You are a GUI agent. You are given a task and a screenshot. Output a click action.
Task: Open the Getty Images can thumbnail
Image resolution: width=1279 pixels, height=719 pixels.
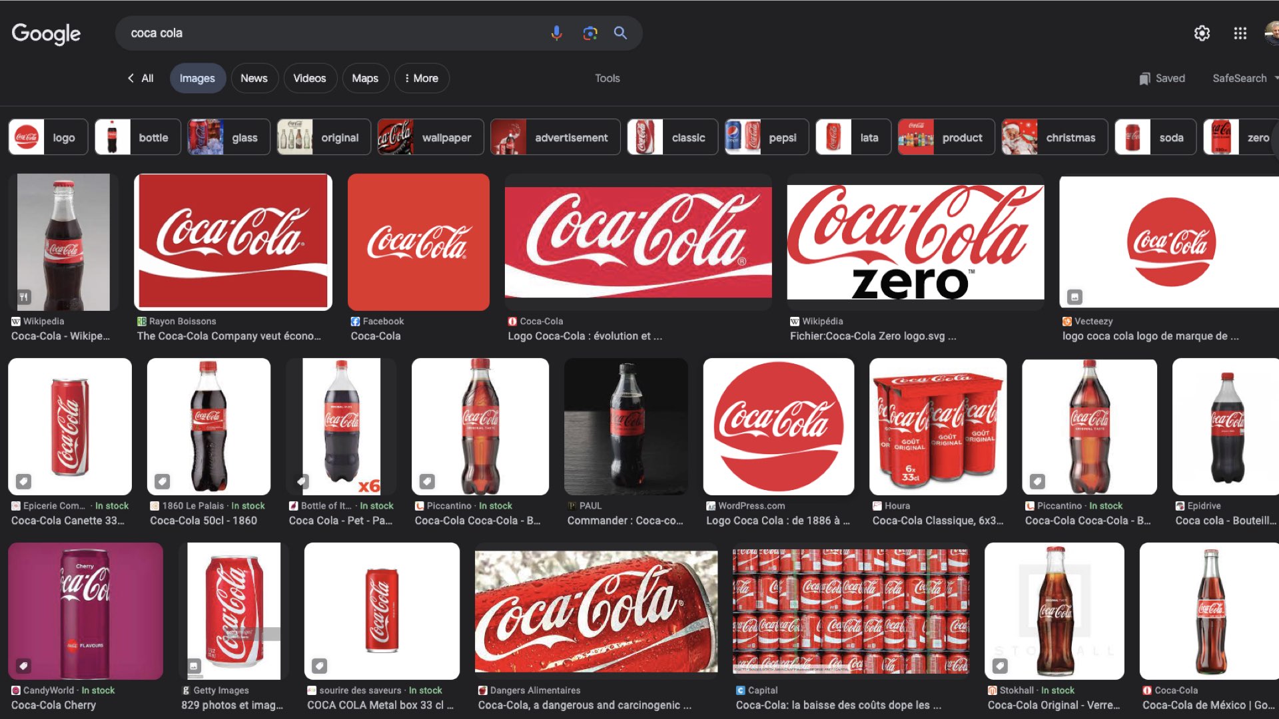point(234,611)
